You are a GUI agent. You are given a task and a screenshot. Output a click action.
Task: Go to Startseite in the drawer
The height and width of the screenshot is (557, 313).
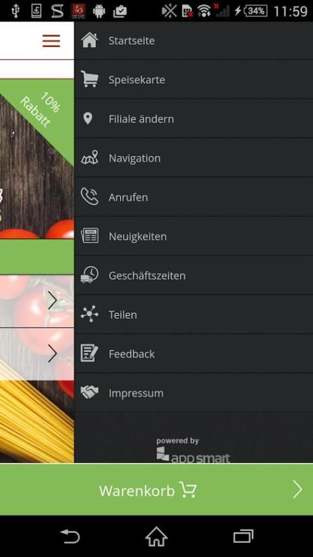194,40
